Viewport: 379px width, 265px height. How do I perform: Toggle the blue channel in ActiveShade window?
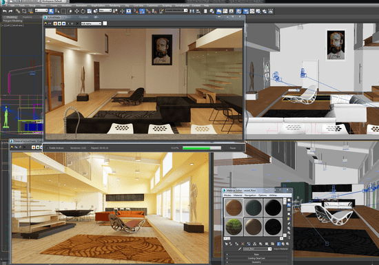pos(63,23)
